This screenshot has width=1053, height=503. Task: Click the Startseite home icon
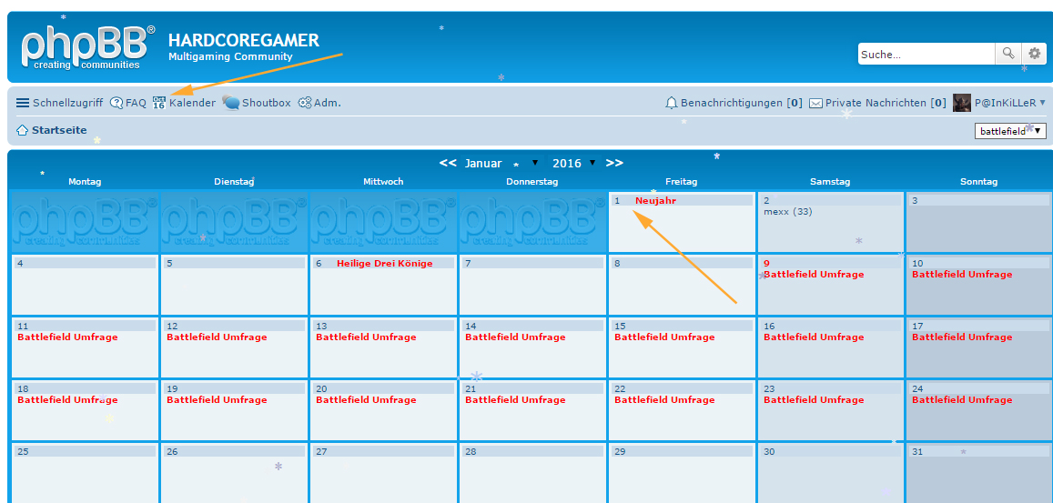click(x=22, y=130)
